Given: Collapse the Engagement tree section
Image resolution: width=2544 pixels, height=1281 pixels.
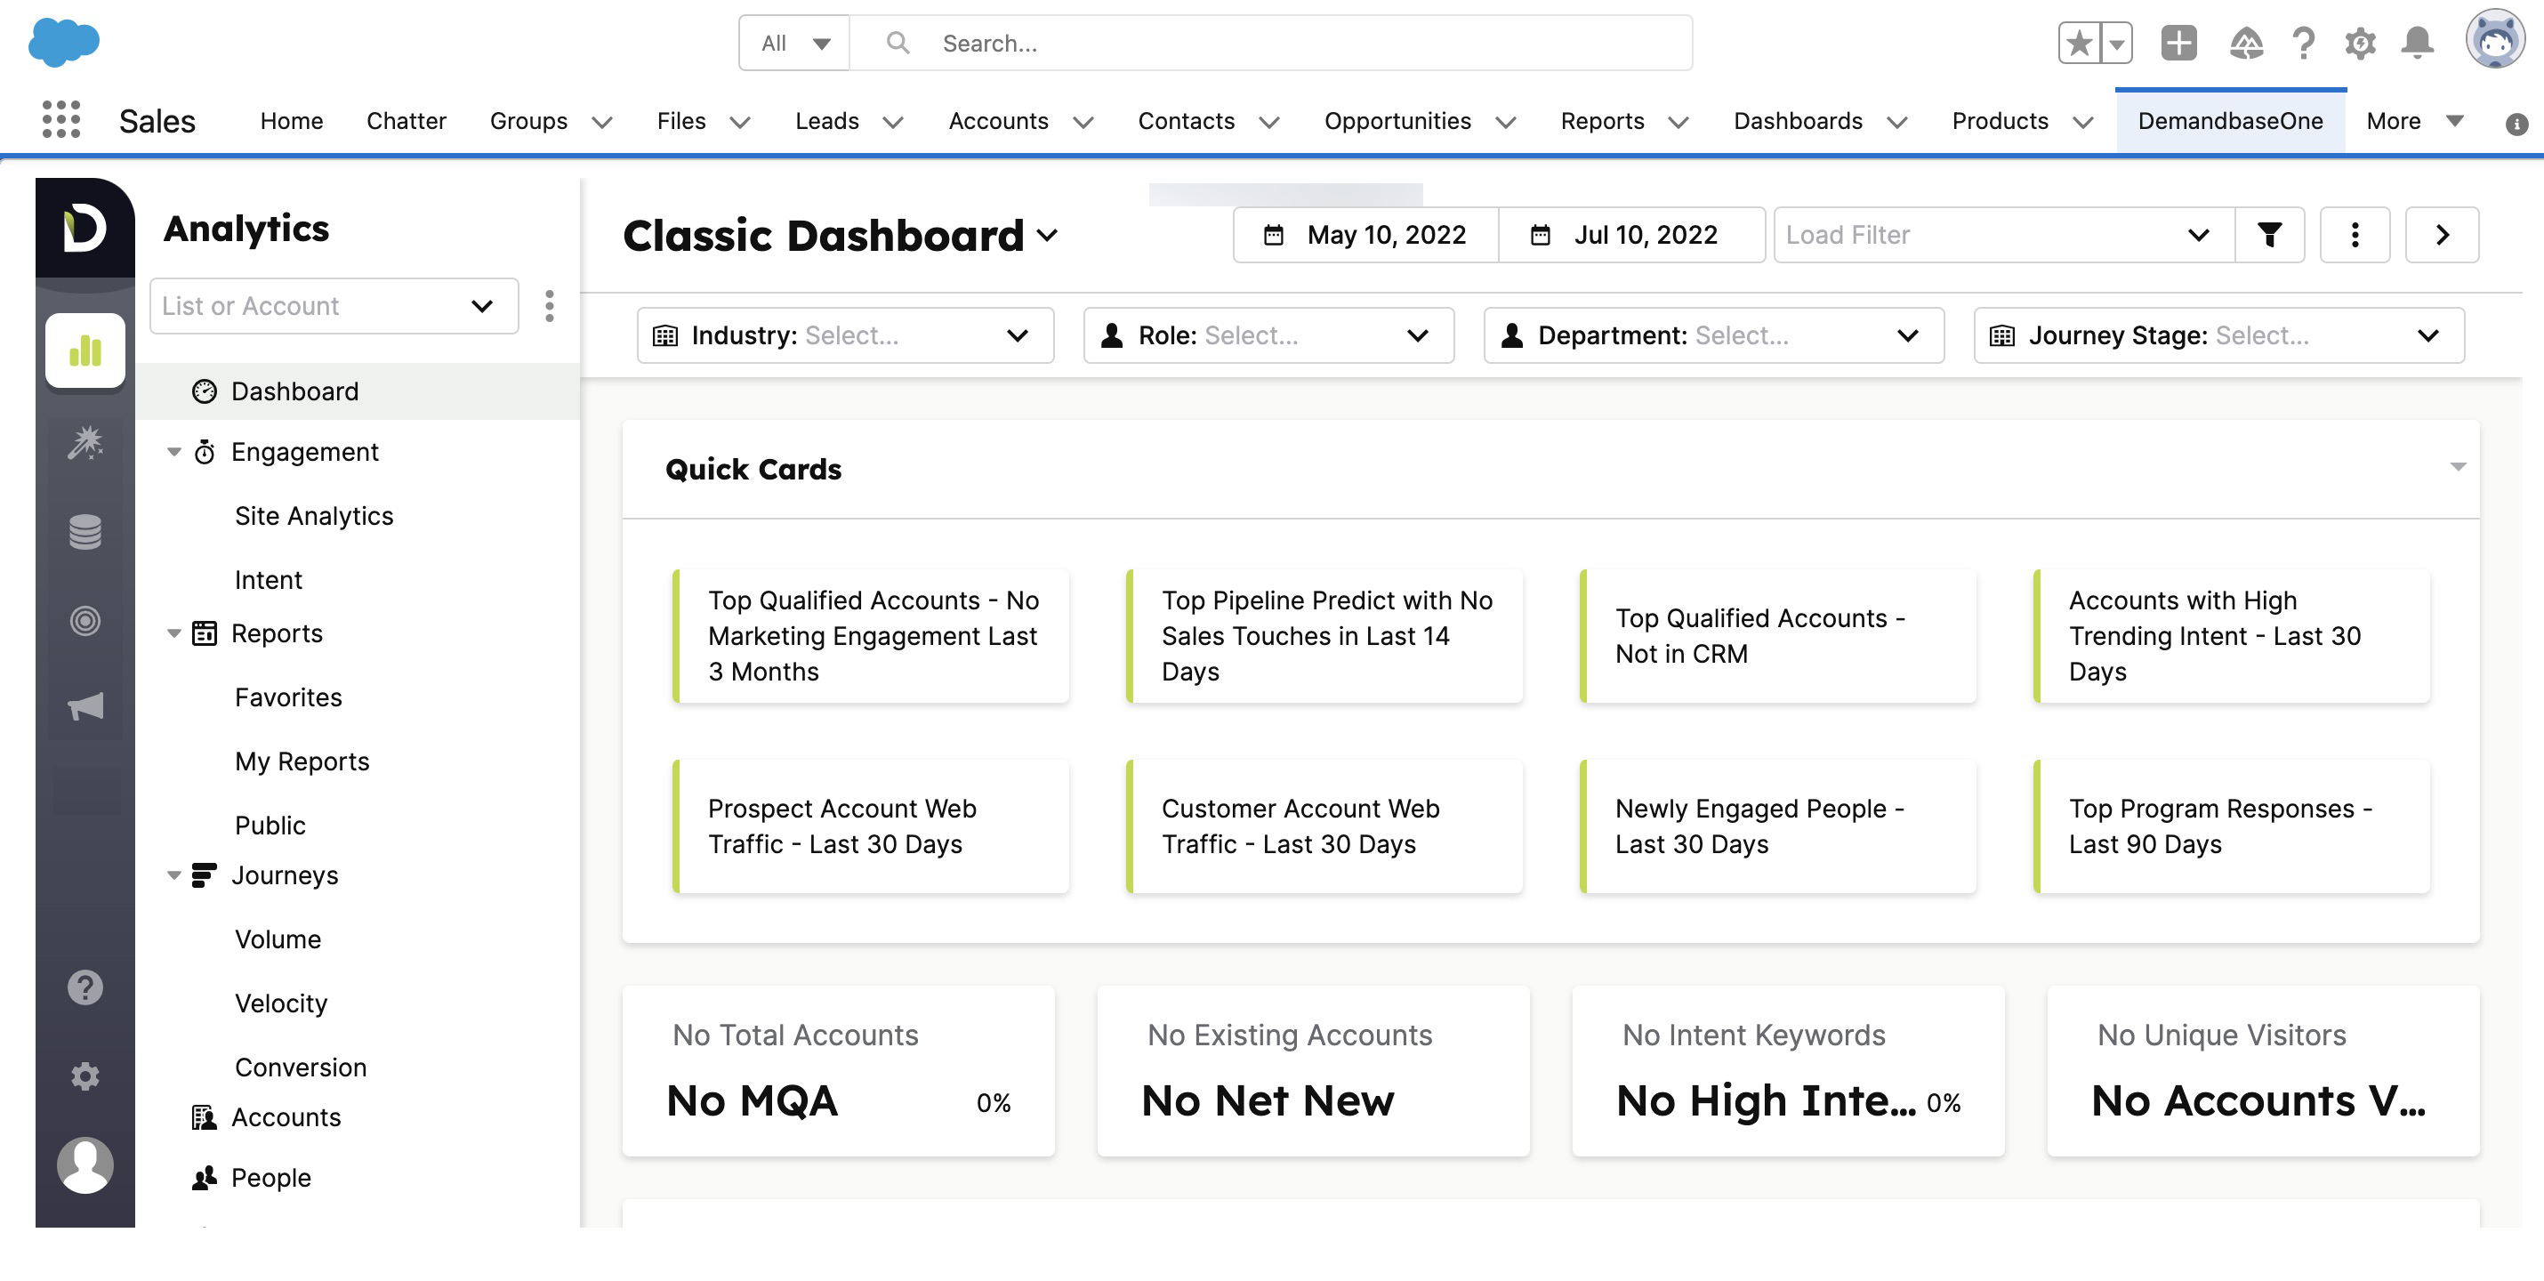Looking at the screenshot, I should click(x=173, y=452).
